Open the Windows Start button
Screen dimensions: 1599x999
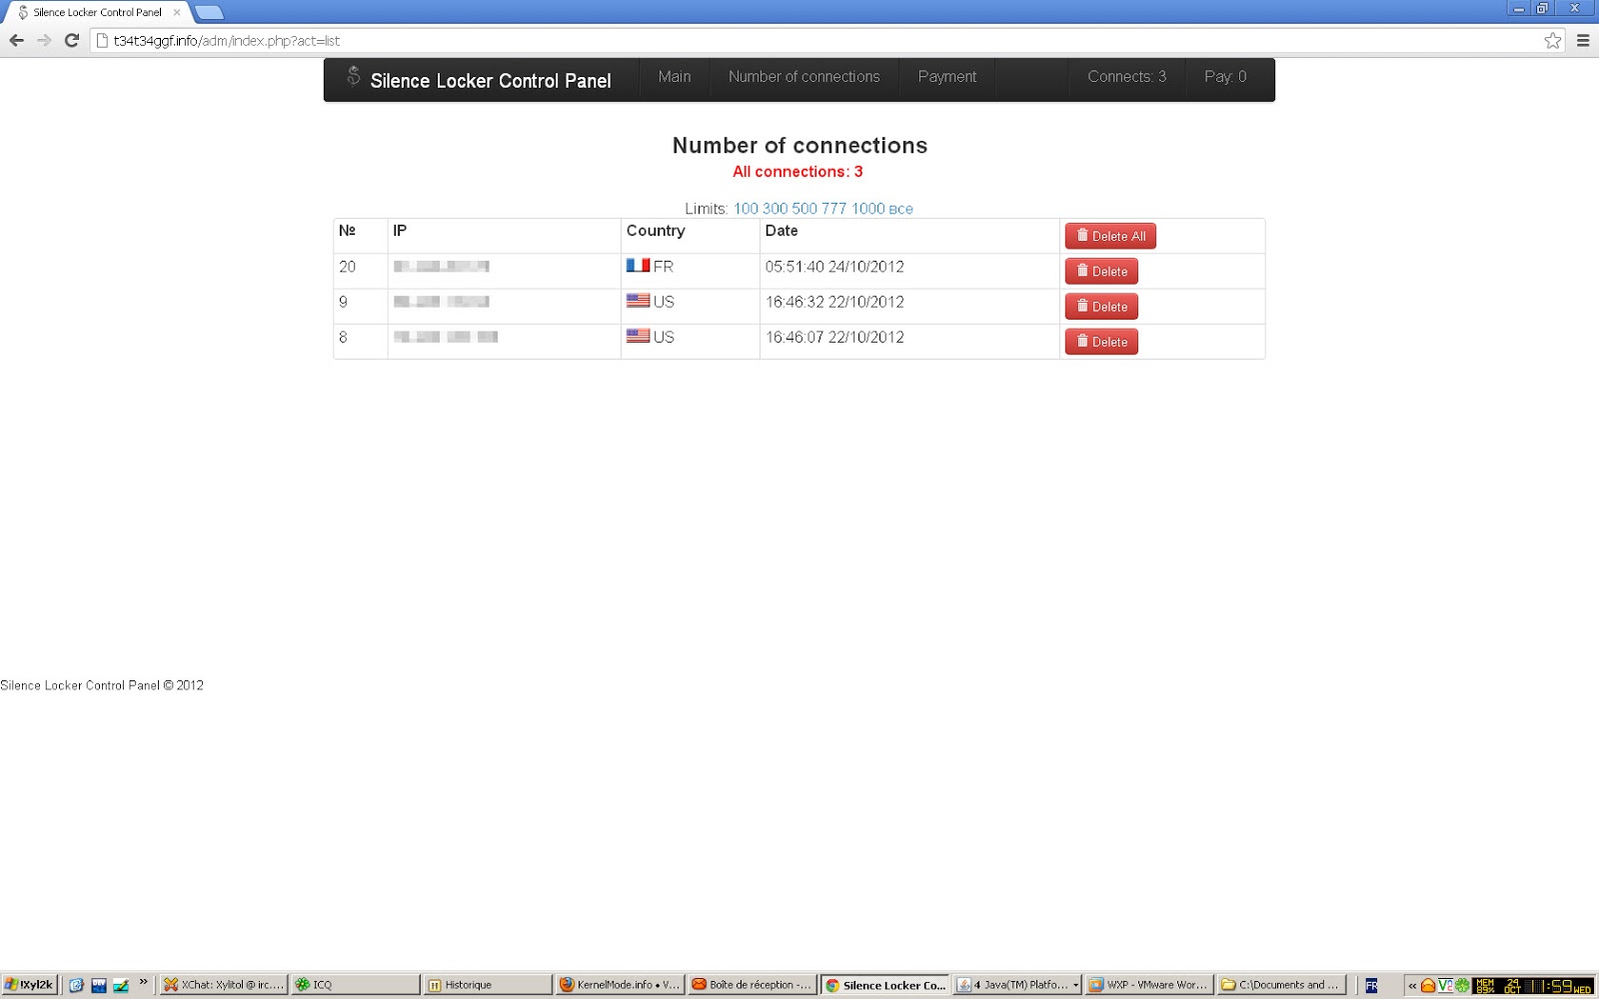pyautogui.click(x=29, y=984)
